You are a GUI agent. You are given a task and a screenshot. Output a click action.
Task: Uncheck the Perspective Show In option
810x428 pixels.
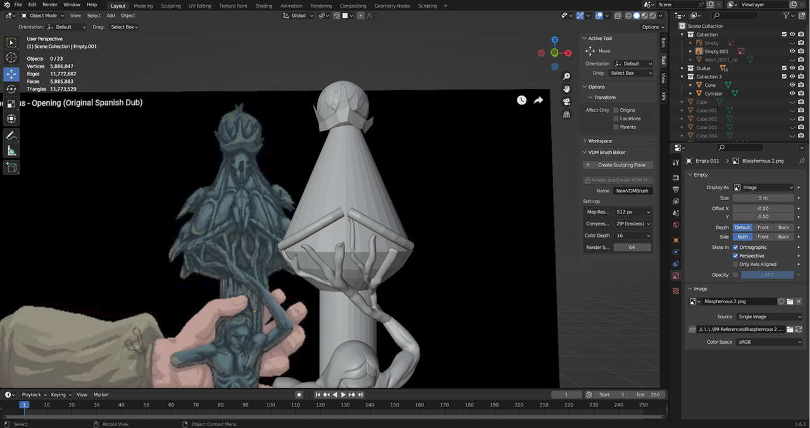tap(735, 256)
